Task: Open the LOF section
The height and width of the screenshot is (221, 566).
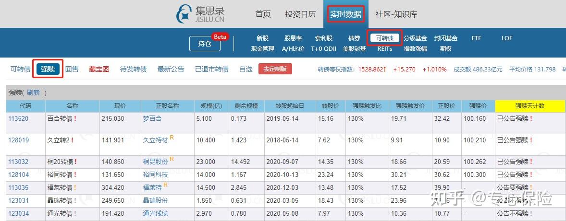Action: (507, 38)
